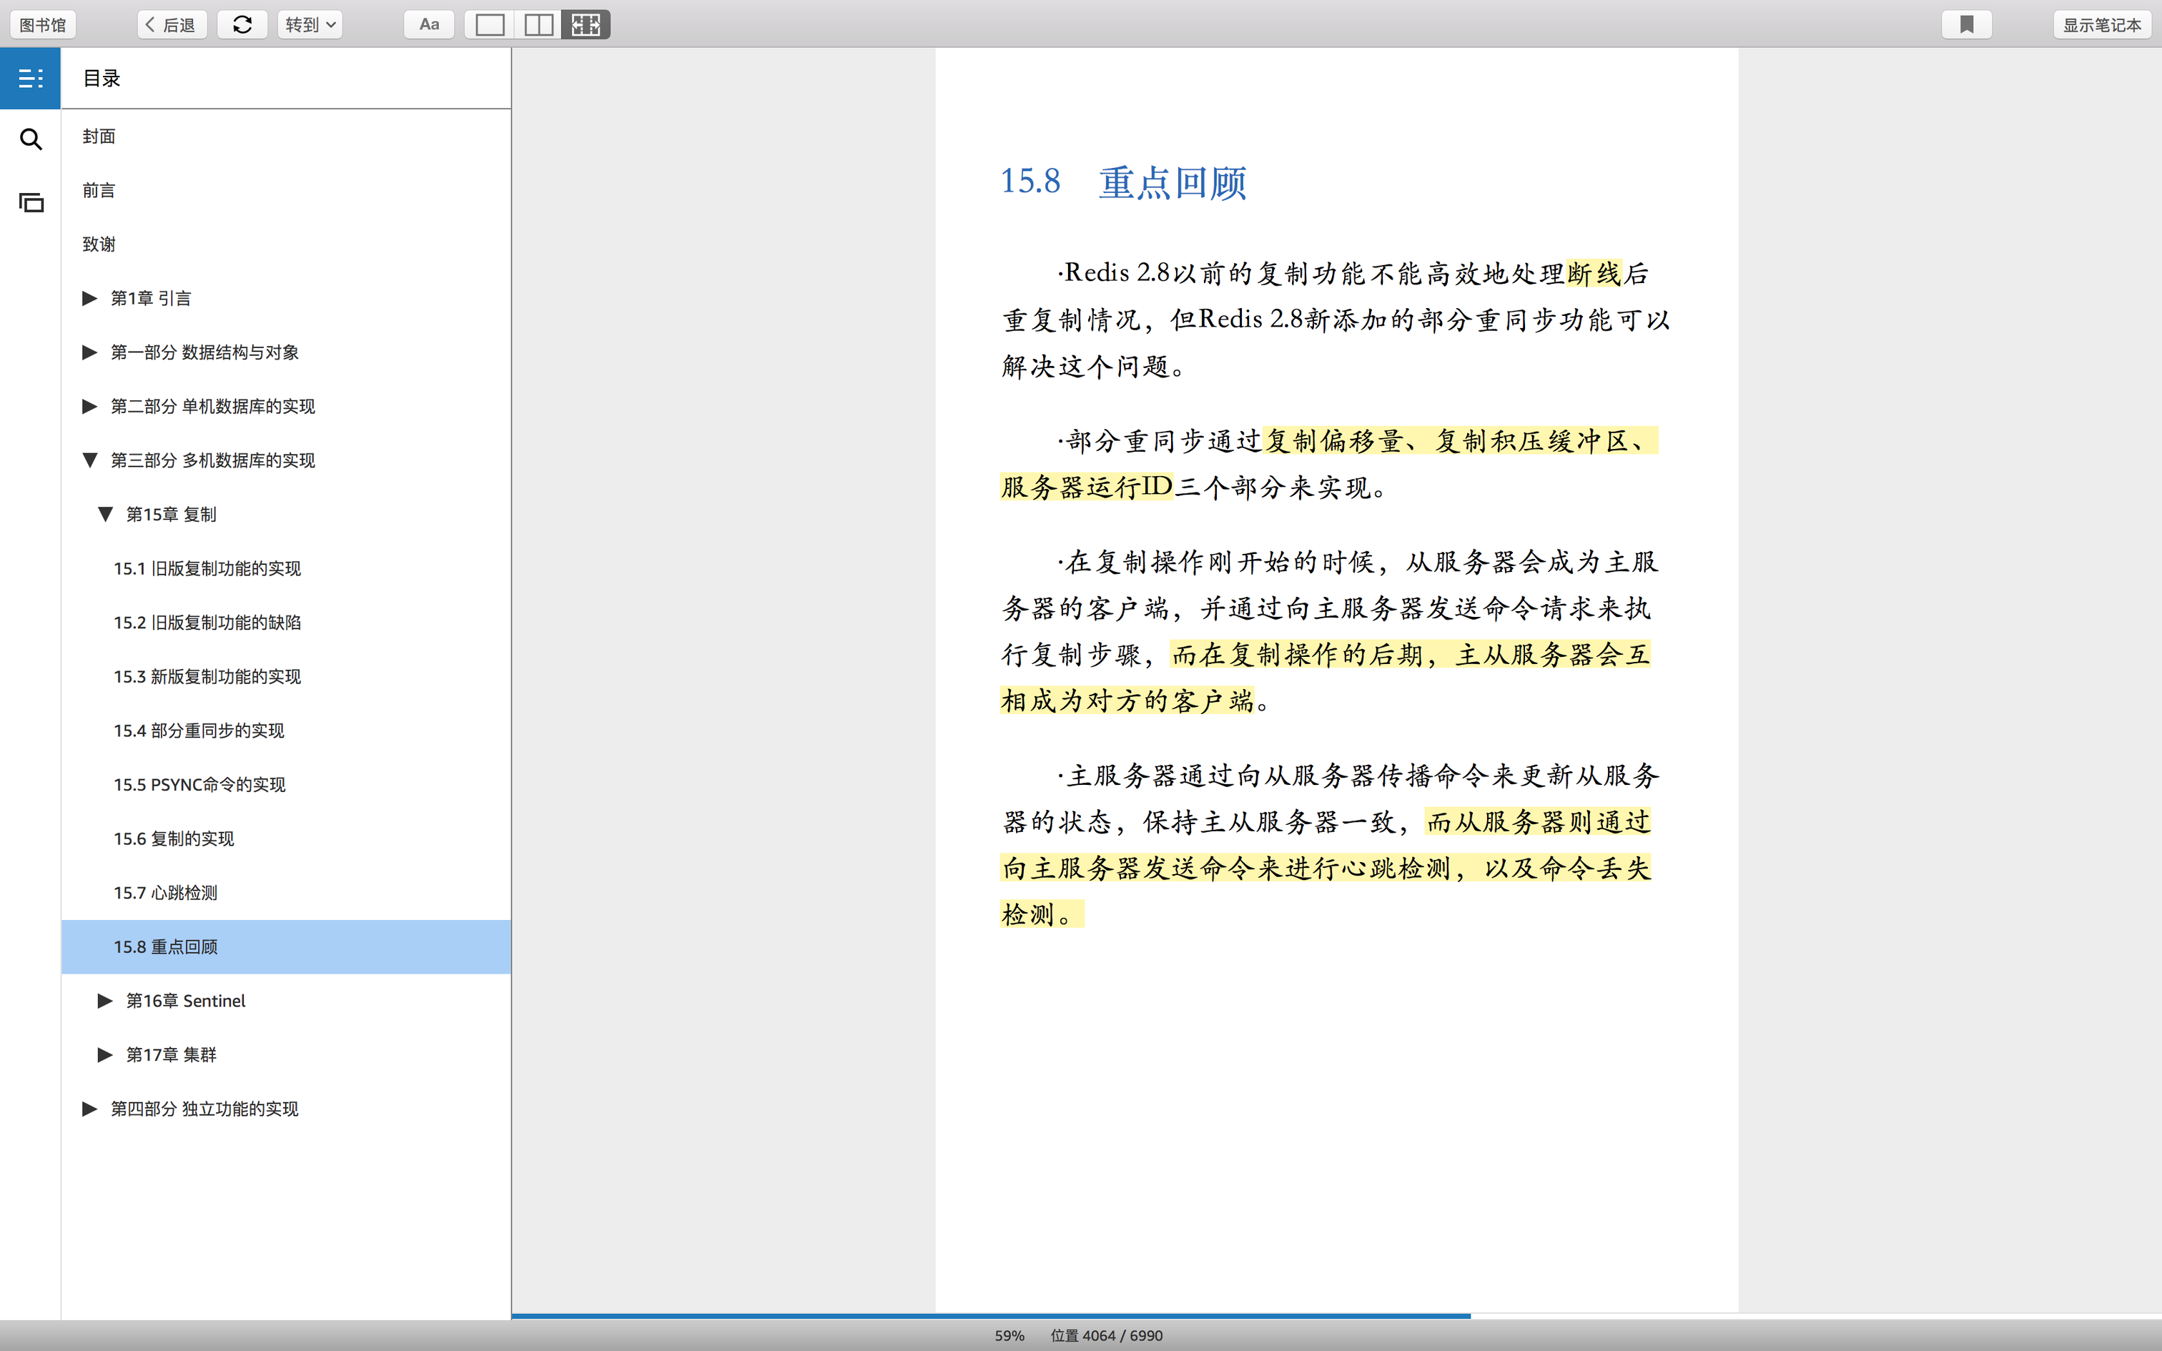Viewport: 2162px width, 1351px height.
Task: Collapse 第三部分 多机数据库的实现
Action: pyautogui.click(x=89, y=460)
